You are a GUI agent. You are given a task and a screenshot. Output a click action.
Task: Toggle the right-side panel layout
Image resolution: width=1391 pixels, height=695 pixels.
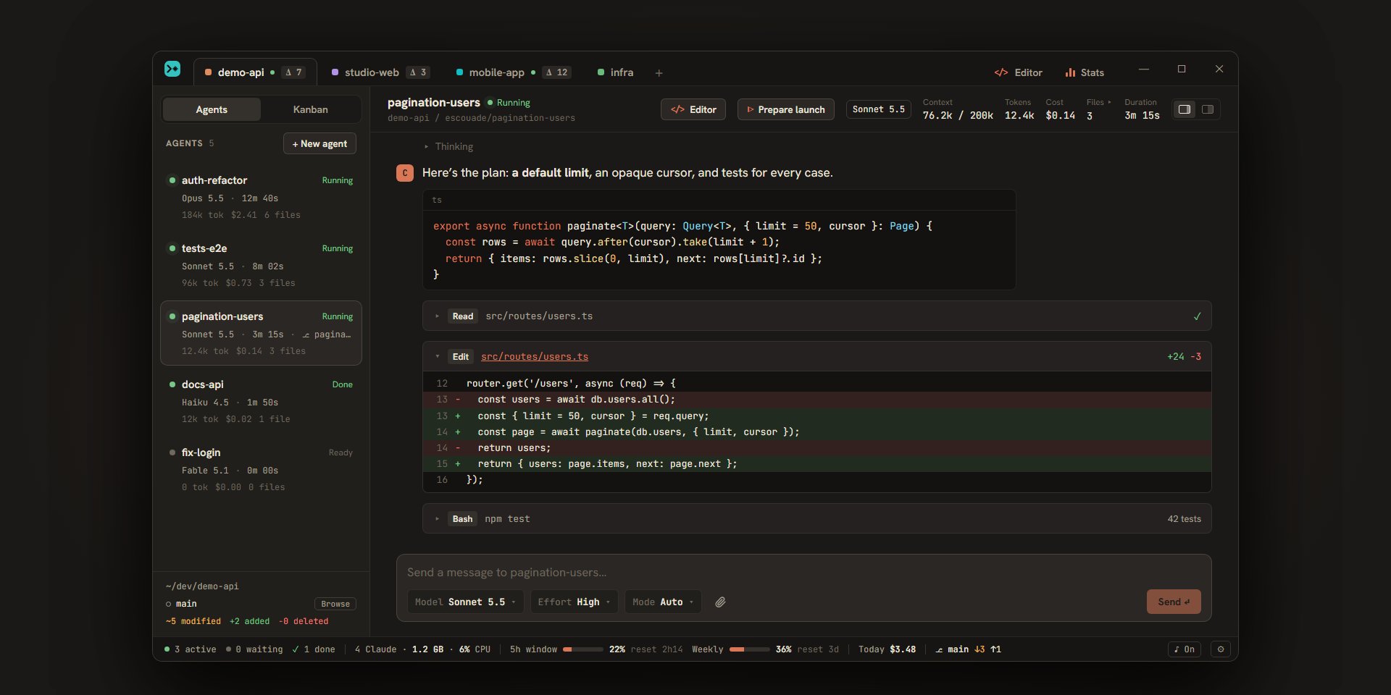pos(1208,109)
